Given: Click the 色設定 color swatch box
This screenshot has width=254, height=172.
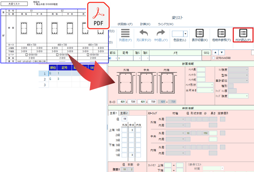Looking at the screenshot, I should click(x=178, y=34).
